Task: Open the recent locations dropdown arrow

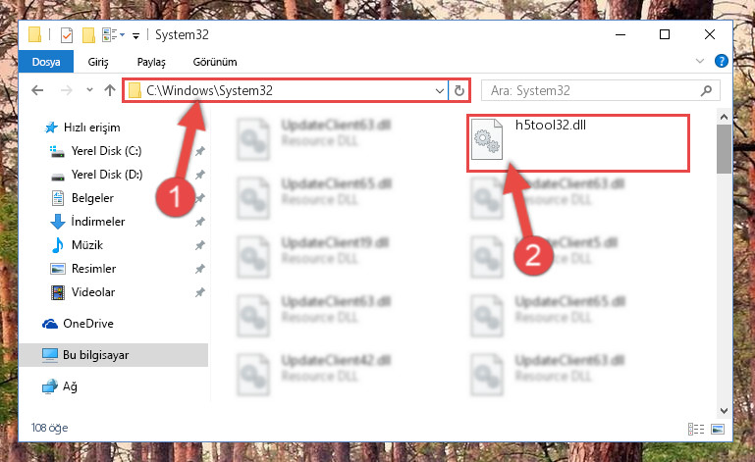Action: (89, 90)
